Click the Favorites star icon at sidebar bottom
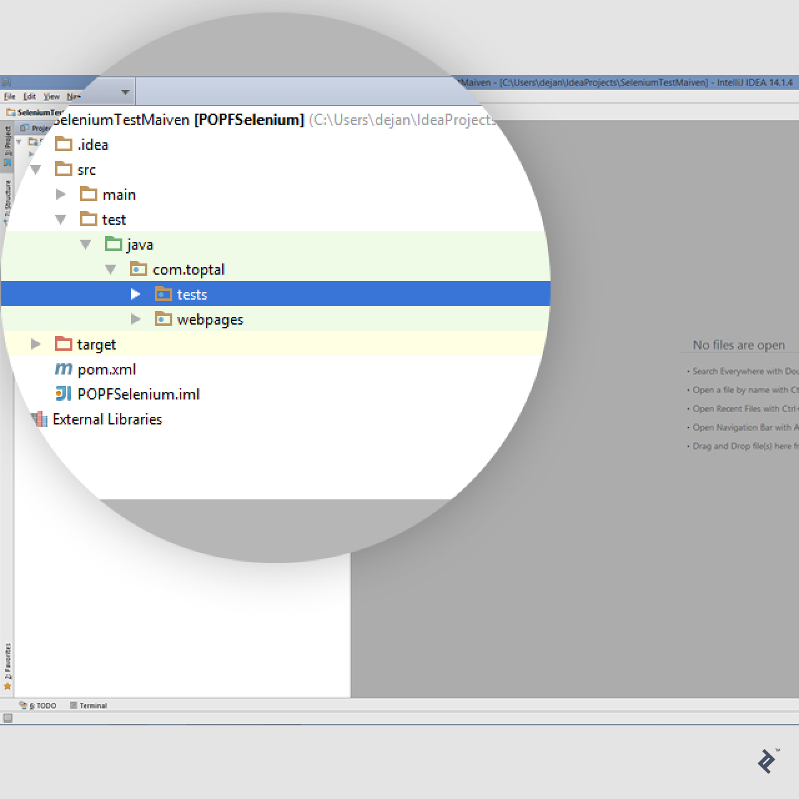This screenshot has width=799, height=799. [x=7, y=685]
